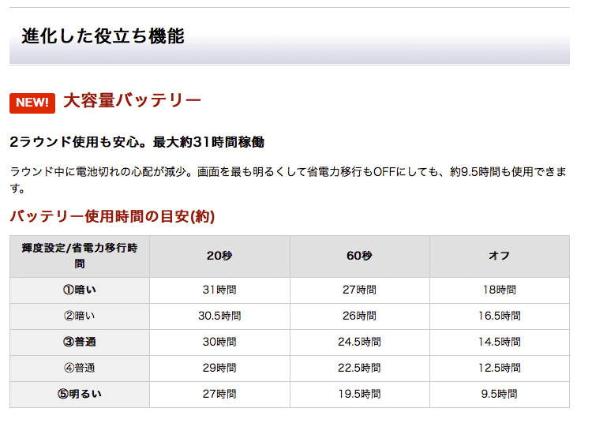
Task: Click the 24.5時間 cell
Action: click(359, 342)
